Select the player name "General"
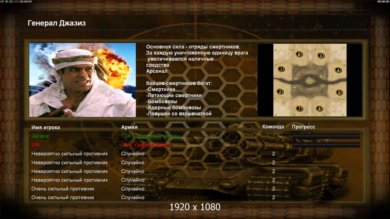 pyautogui.click(x=40, y=136)
